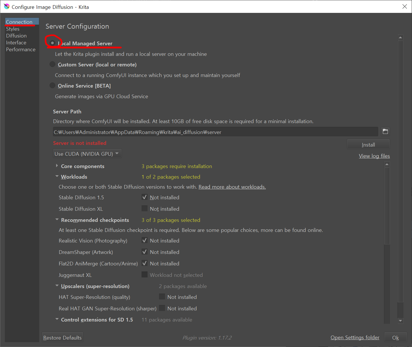
Task: Click the Install button
Action: [x=368, y=145]
